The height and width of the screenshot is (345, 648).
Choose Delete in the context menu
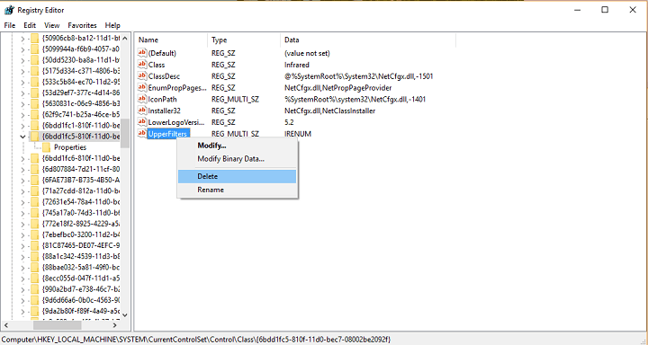[238, 176]
